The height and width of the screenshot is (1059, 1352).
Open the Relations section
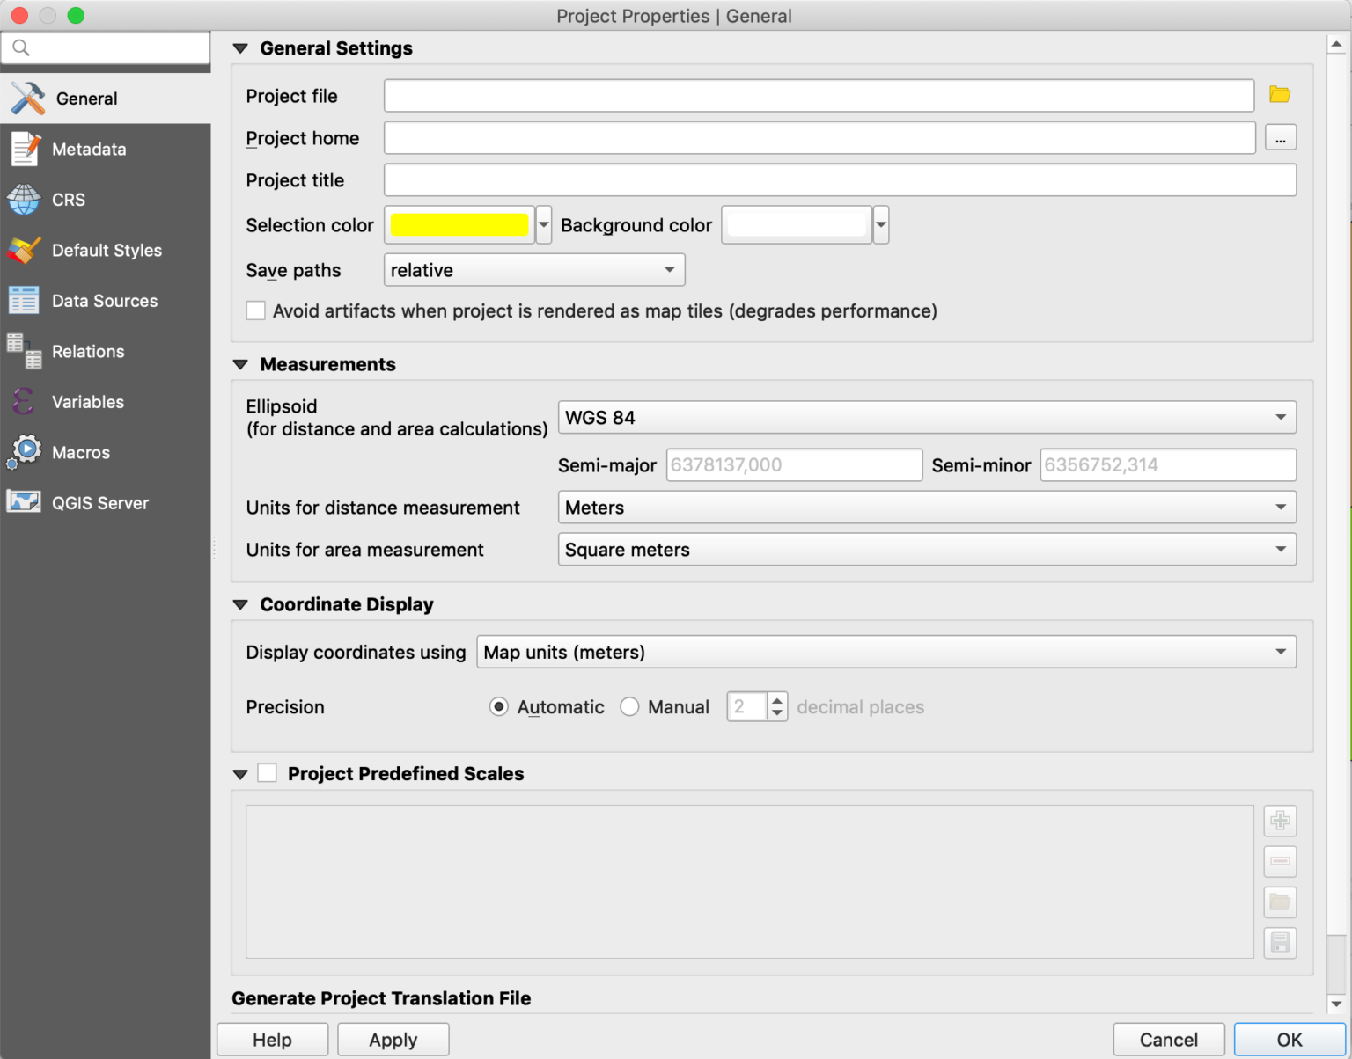point(106,351)
